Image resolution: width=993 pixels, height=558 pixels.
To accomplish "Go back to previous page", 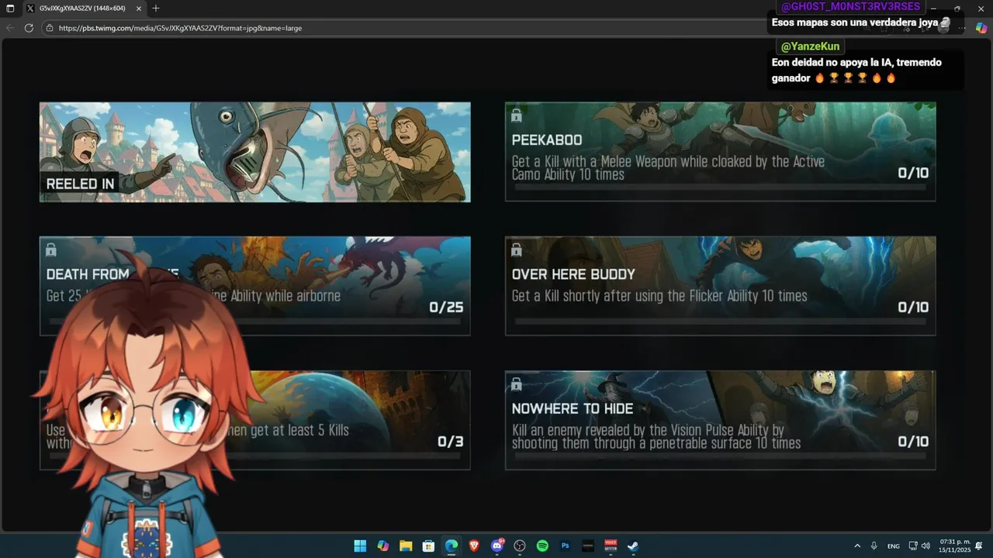I will (10, 28).
